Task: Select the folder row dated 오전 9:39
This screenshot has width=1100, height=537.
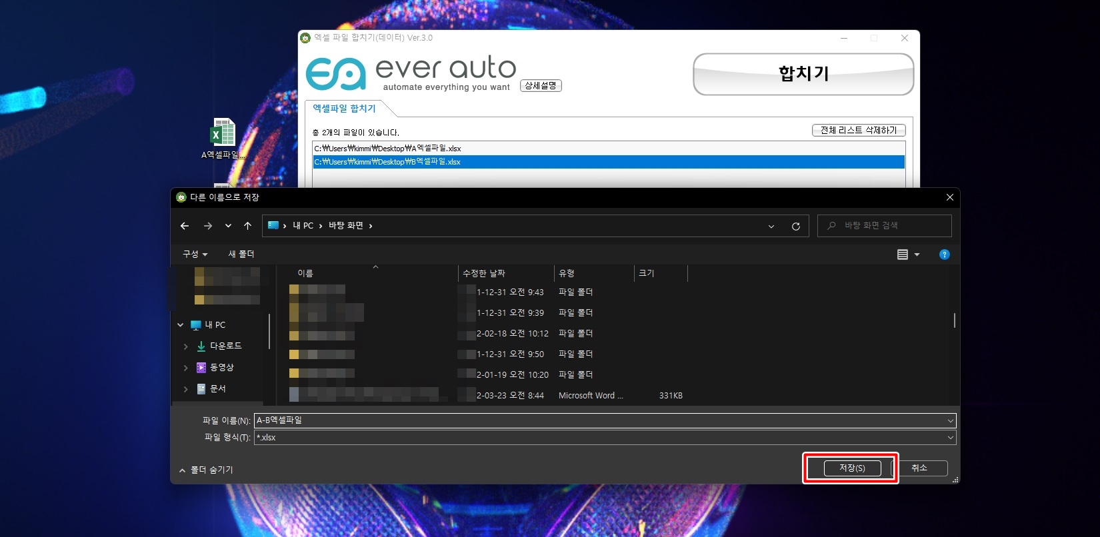Action: click(x=486, y=313)
